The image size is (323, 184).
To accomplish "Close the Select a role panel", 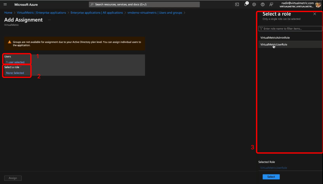I will tap(314, 14).
